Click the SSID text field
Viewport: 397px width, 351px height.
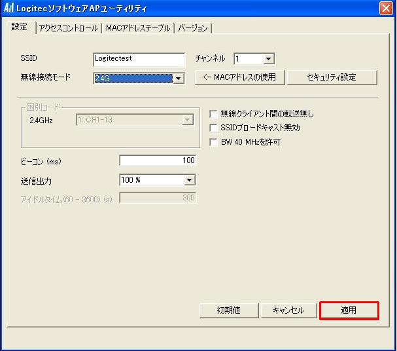pyautogui.click(x=139, y=60)
